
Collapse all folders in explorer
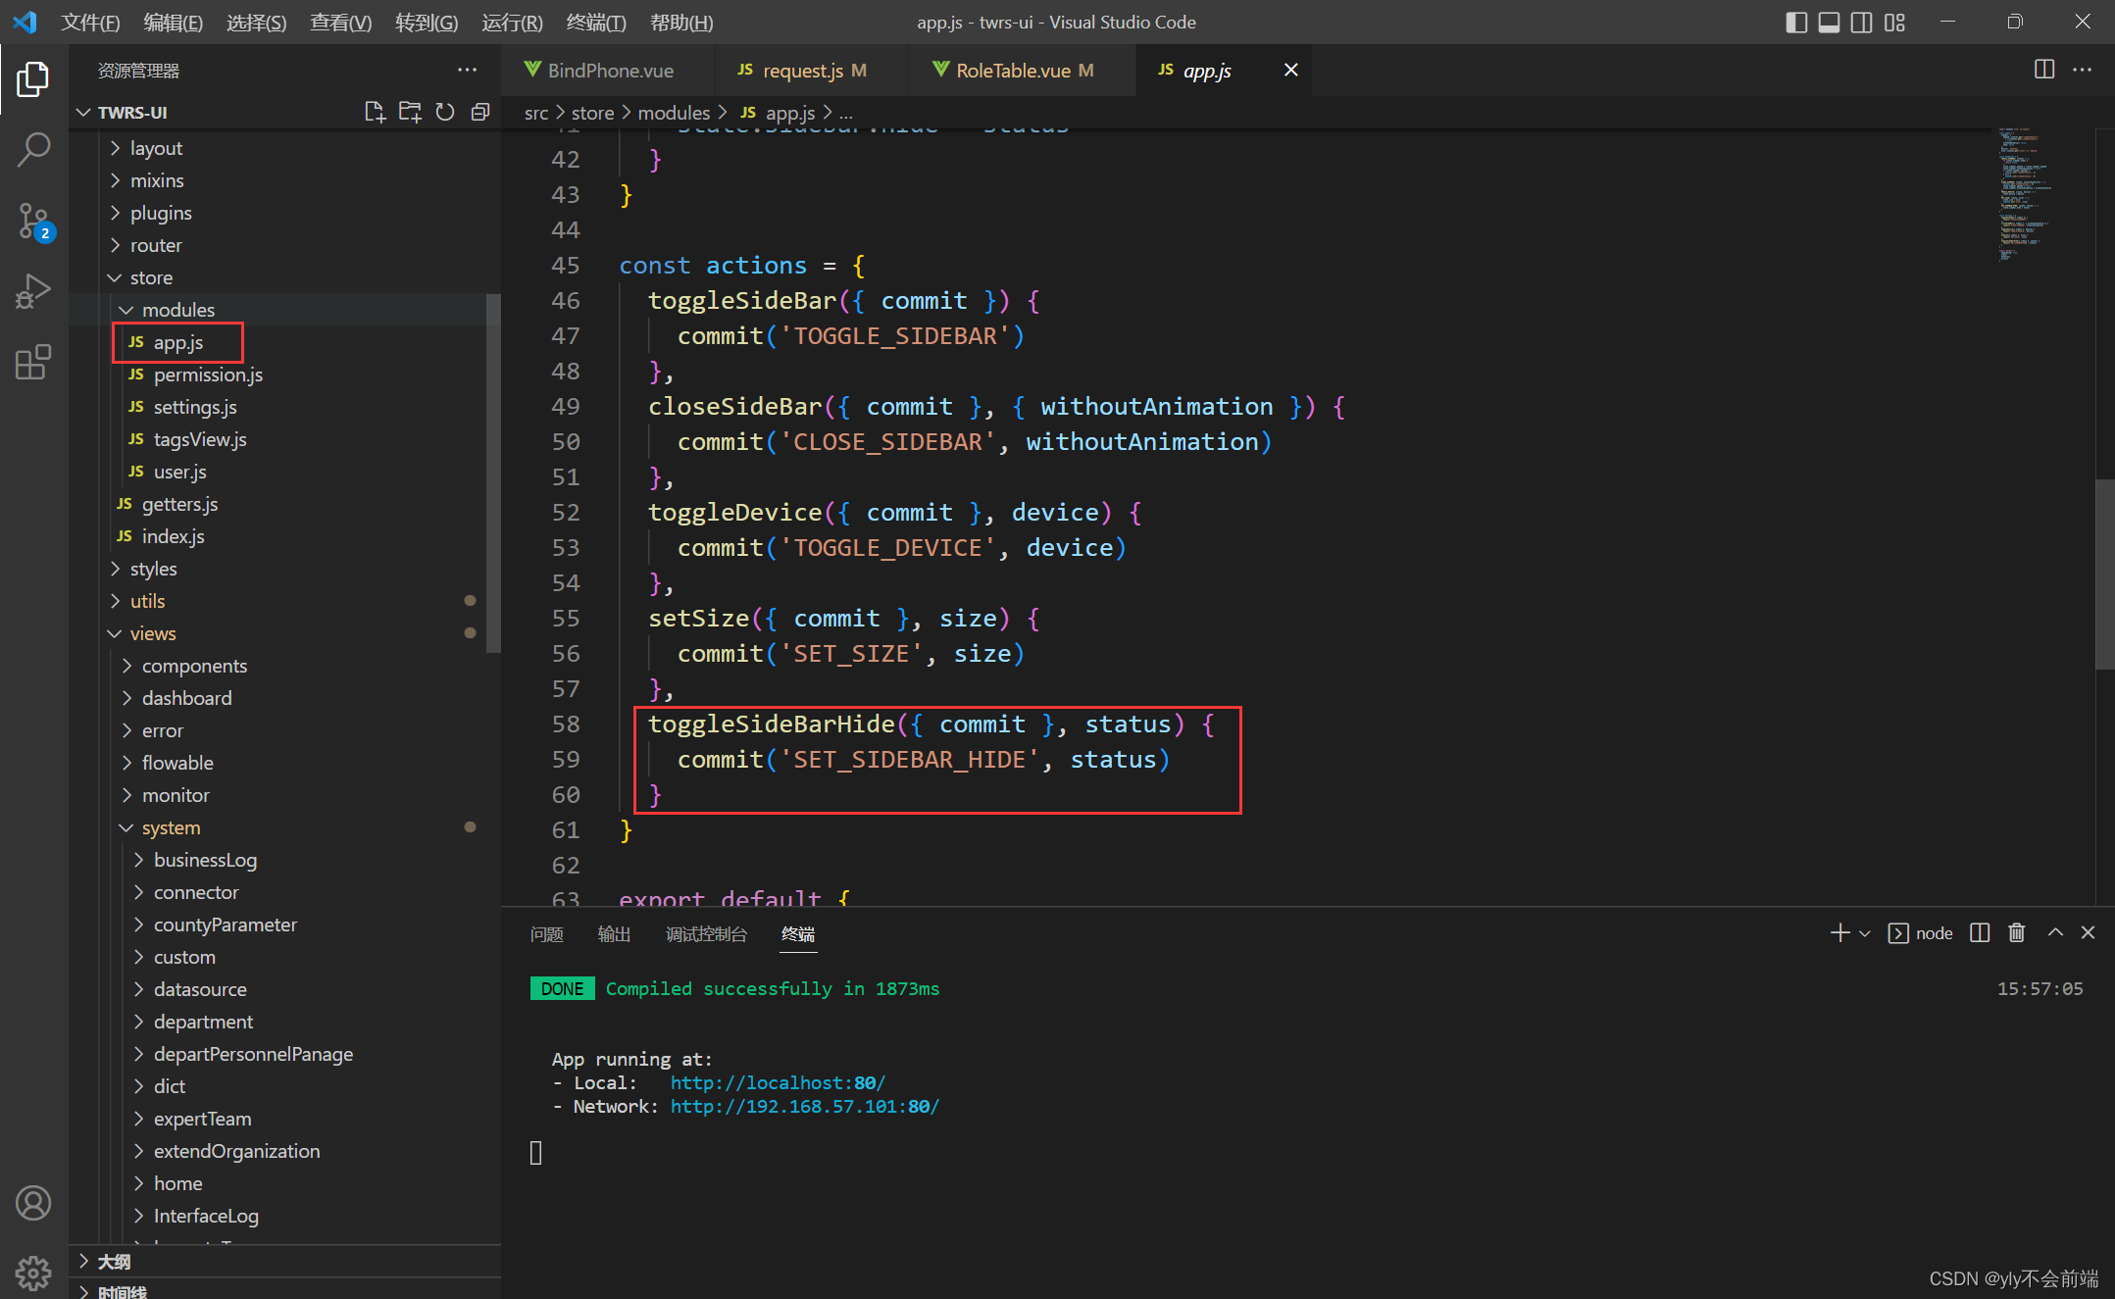point(480,112)
